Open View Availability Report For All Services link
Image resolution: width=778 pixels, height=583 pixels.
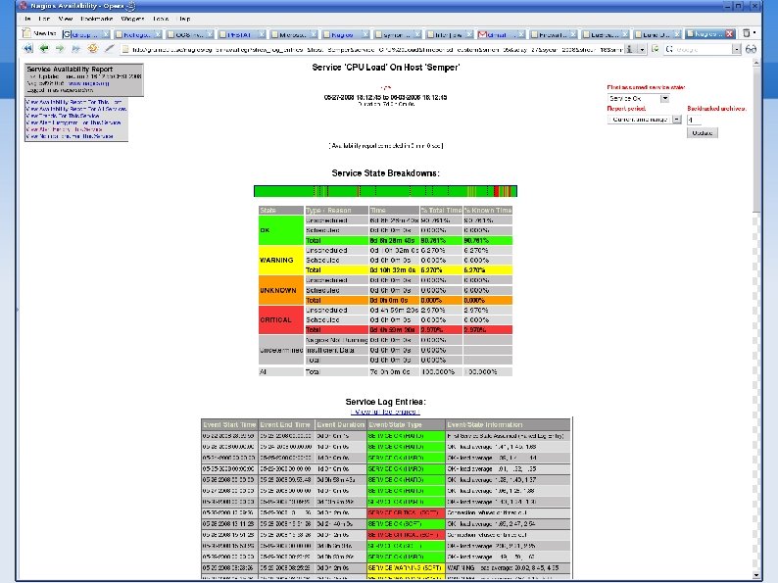75,109
